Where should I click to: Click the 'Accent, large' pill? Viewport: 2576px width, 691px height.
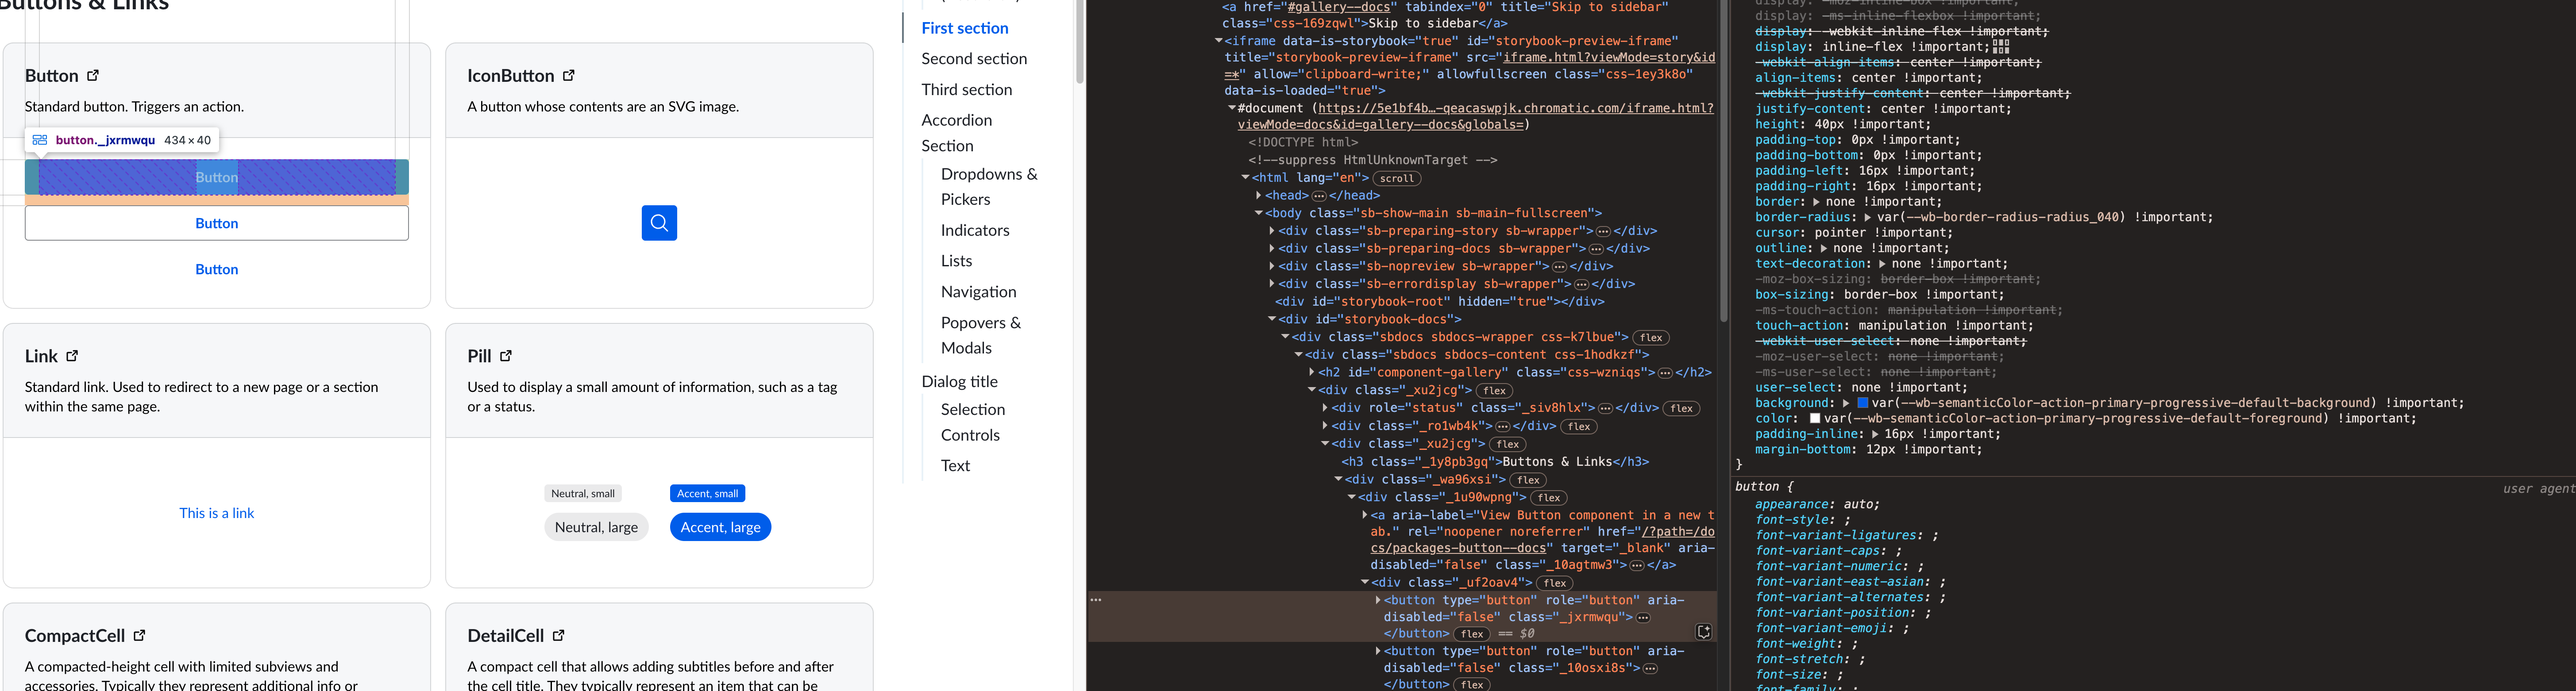(720, 527)
